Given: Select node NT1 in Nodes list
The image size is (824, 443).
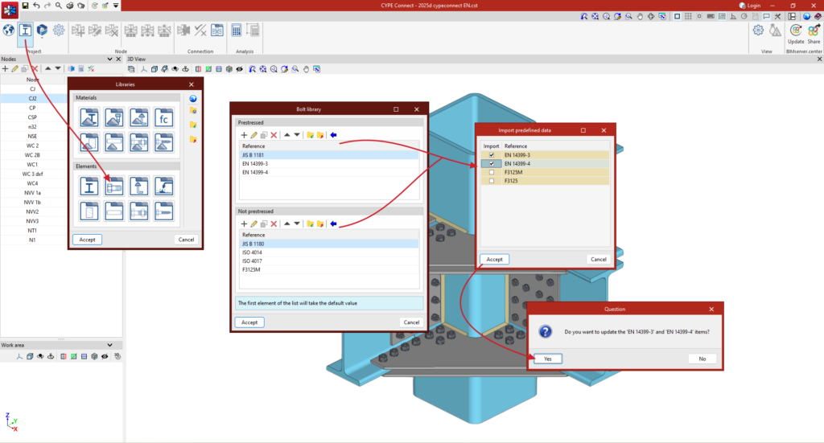Looking at the screenshot, I should point(33,231).
